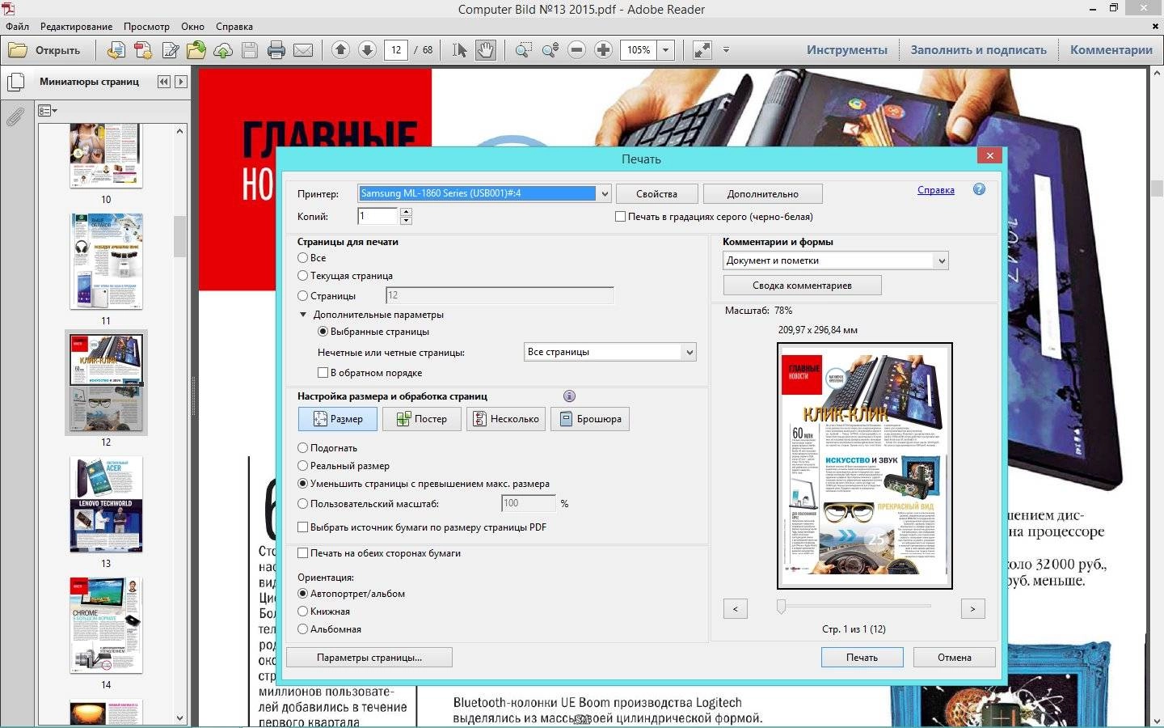Select the 'Страницы' range radio button

[x=303, y=296]
